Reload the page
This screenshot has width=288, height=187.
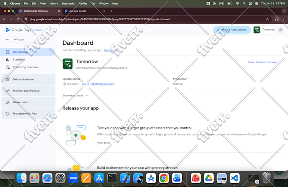click(x=18, y=19)
